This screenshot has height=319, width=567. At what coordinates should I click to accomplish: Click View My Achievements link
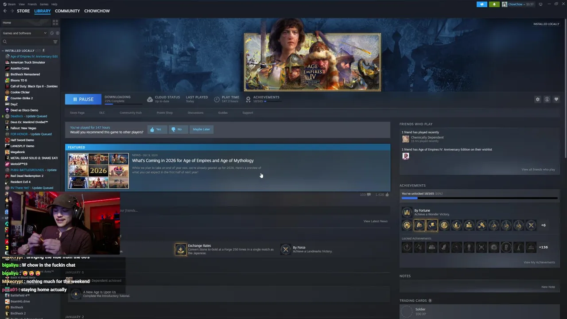(539, 262)
